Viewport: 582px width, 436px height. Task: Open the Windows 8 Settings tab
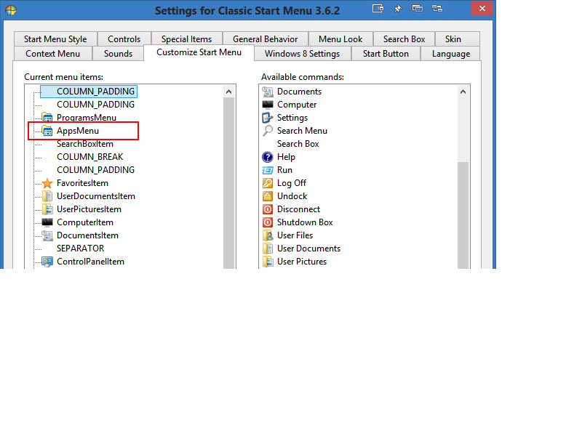point(302,54)
